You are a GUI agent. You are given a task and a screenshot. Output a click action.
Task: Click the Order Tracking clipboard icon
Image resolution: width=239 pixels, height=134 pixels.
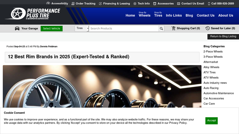click(73, 4)
